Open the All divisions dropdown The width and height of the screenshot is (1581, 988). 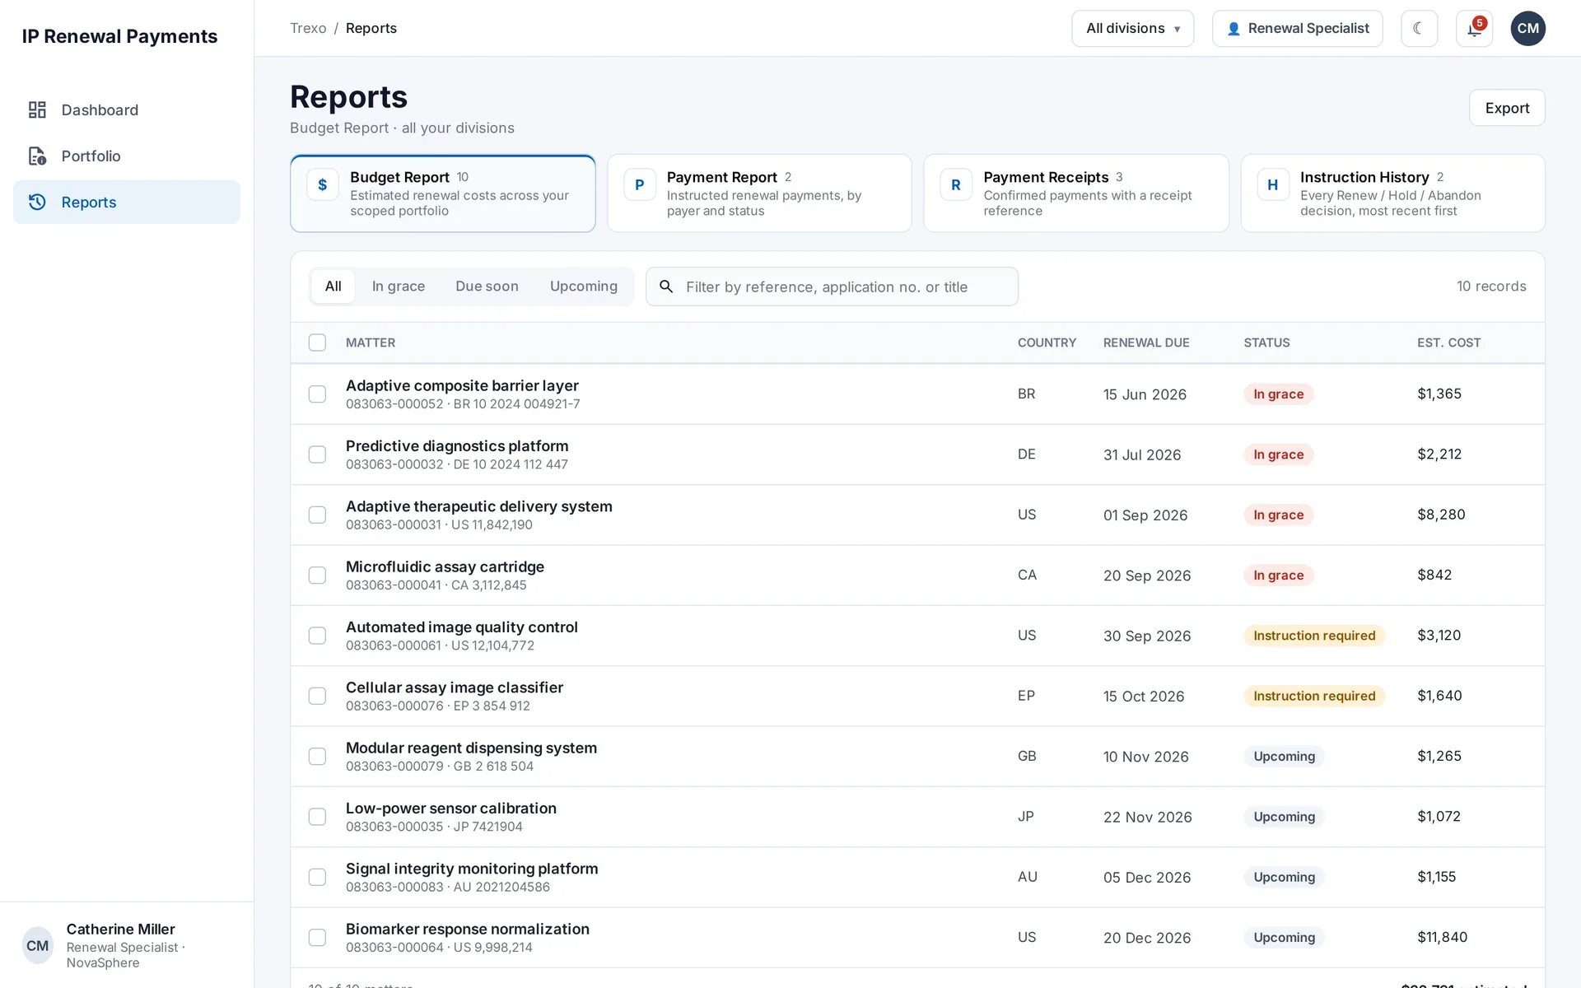pos(1132,29)
